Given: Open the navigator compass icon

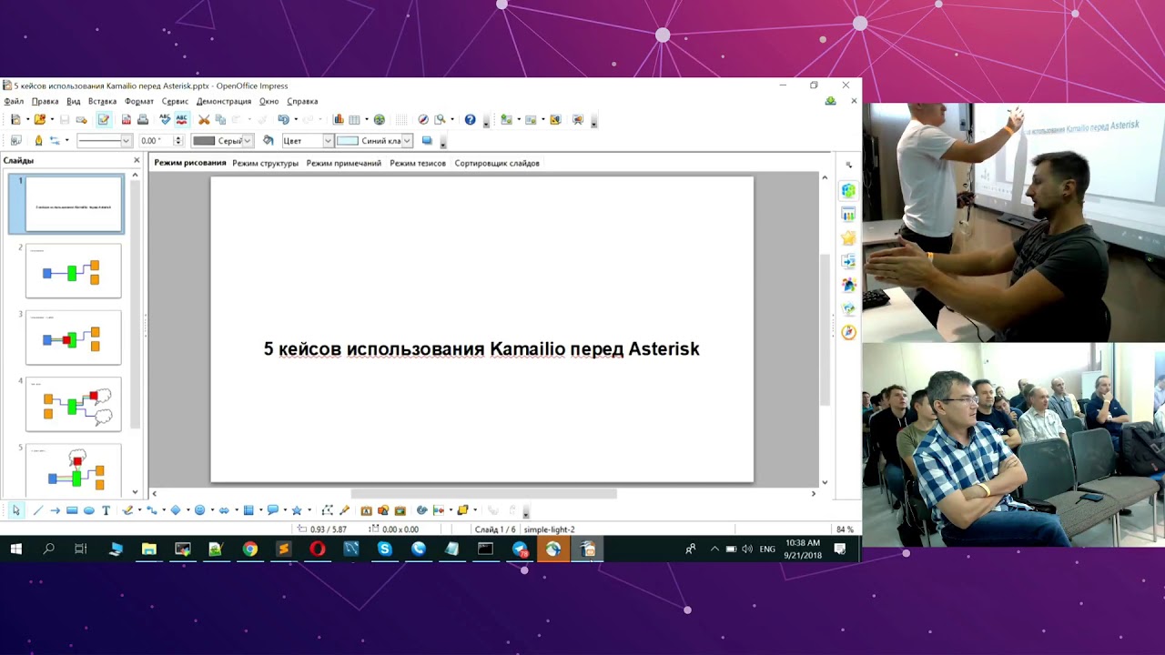Looking at the screenshot, I should (x=423, y=119).
